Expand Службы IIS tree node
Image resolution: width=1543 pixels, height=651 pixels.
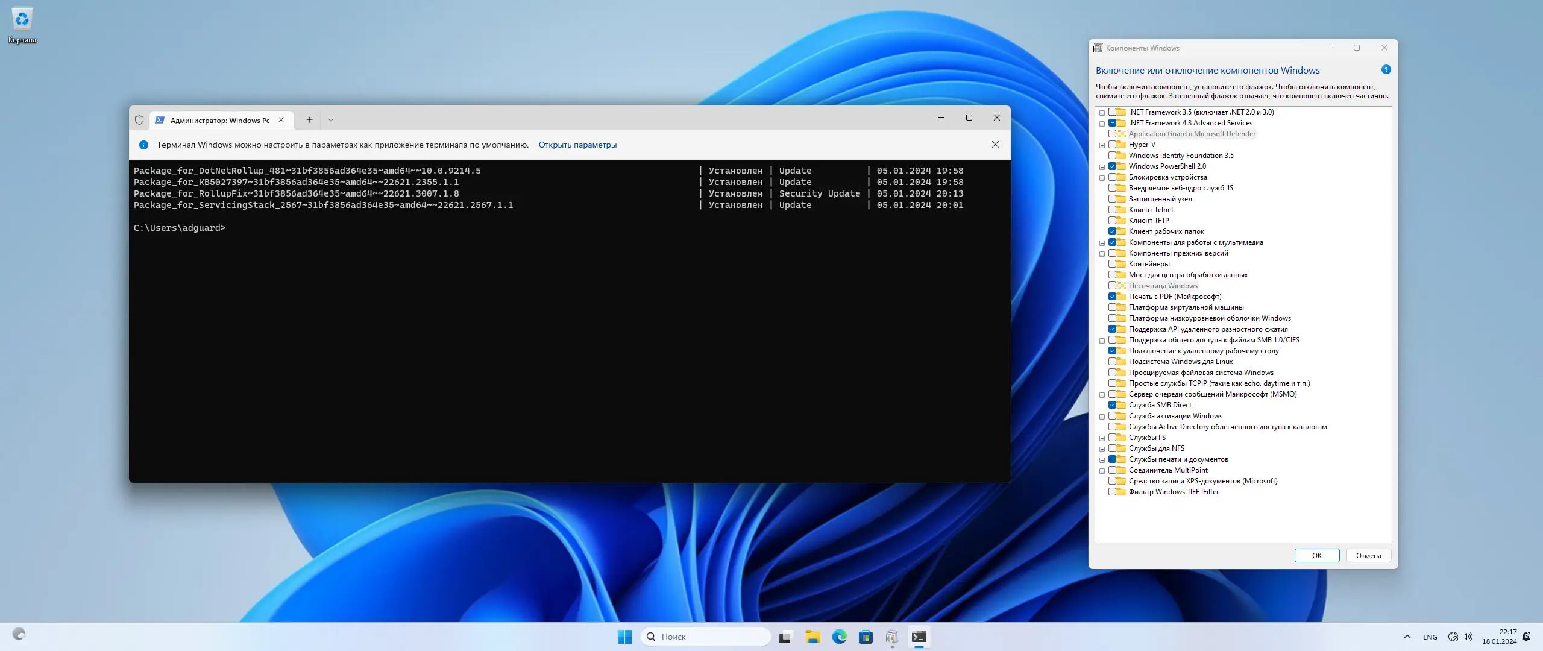[x=1102, y=438]
